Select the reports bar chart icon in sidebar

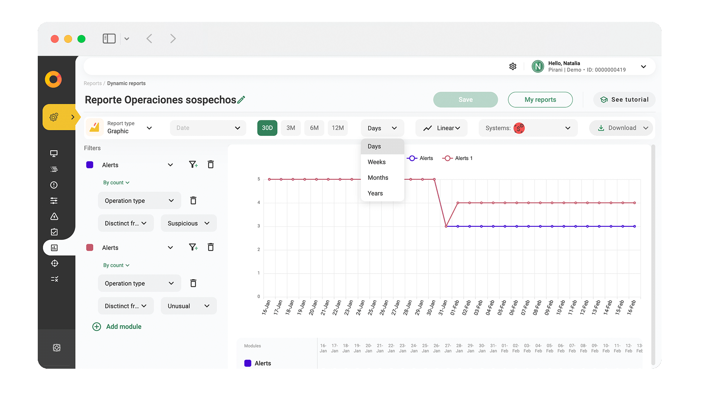point(54,247)
